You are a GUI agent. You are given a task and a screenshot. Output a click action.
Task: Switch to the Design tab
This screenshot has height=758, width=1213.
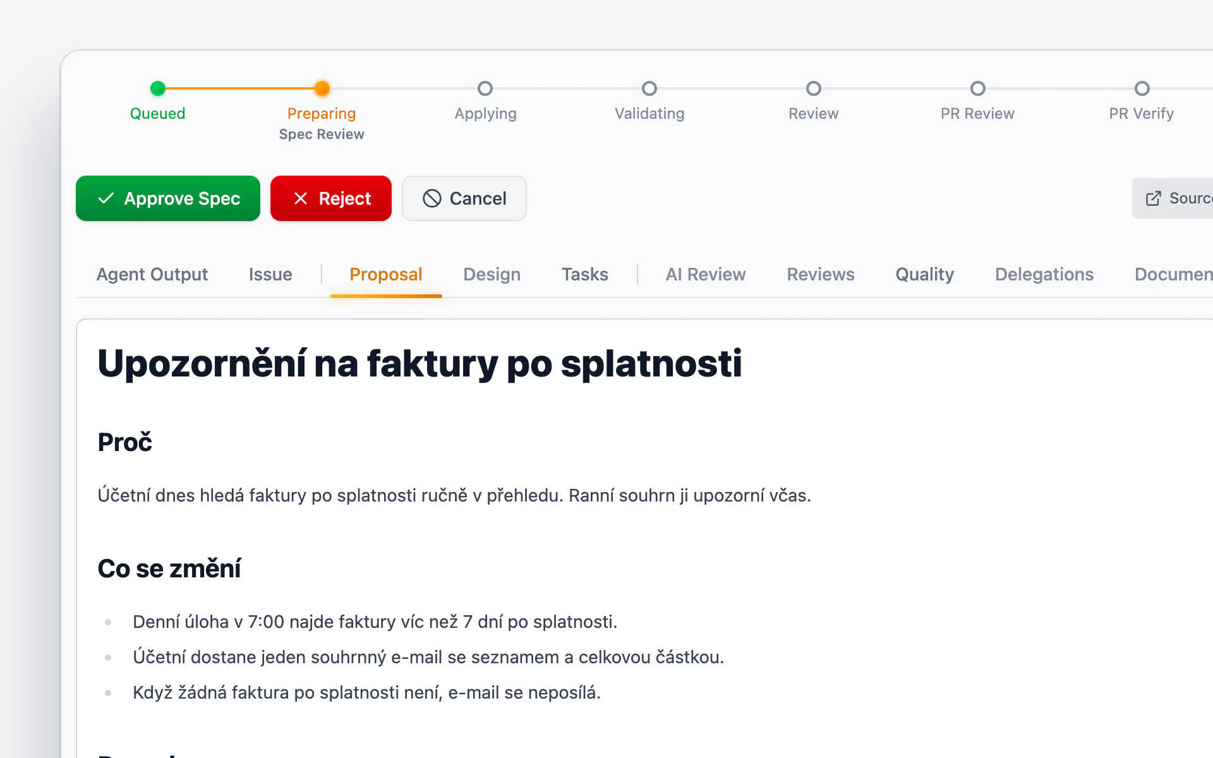pos(492,274)
